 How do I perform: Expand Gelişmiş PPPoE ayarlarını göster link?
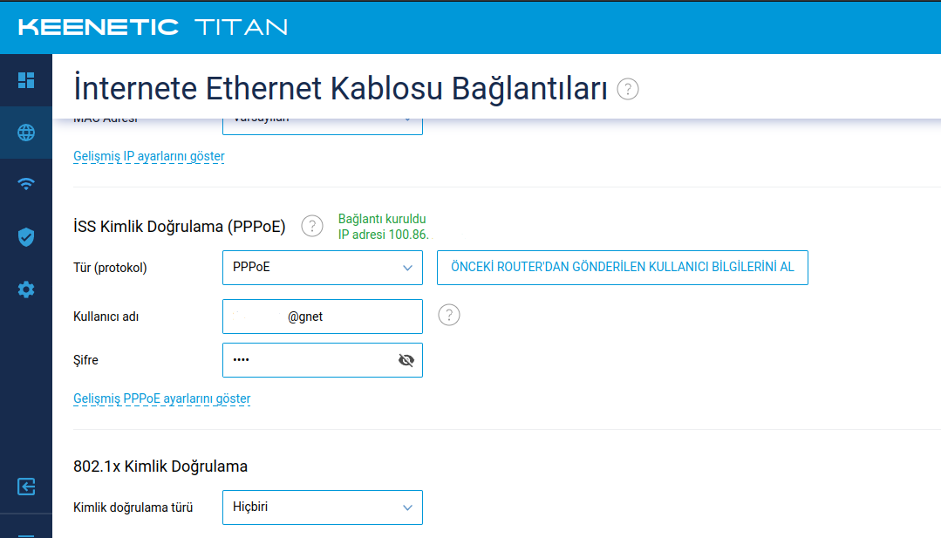tap(162, 398)
